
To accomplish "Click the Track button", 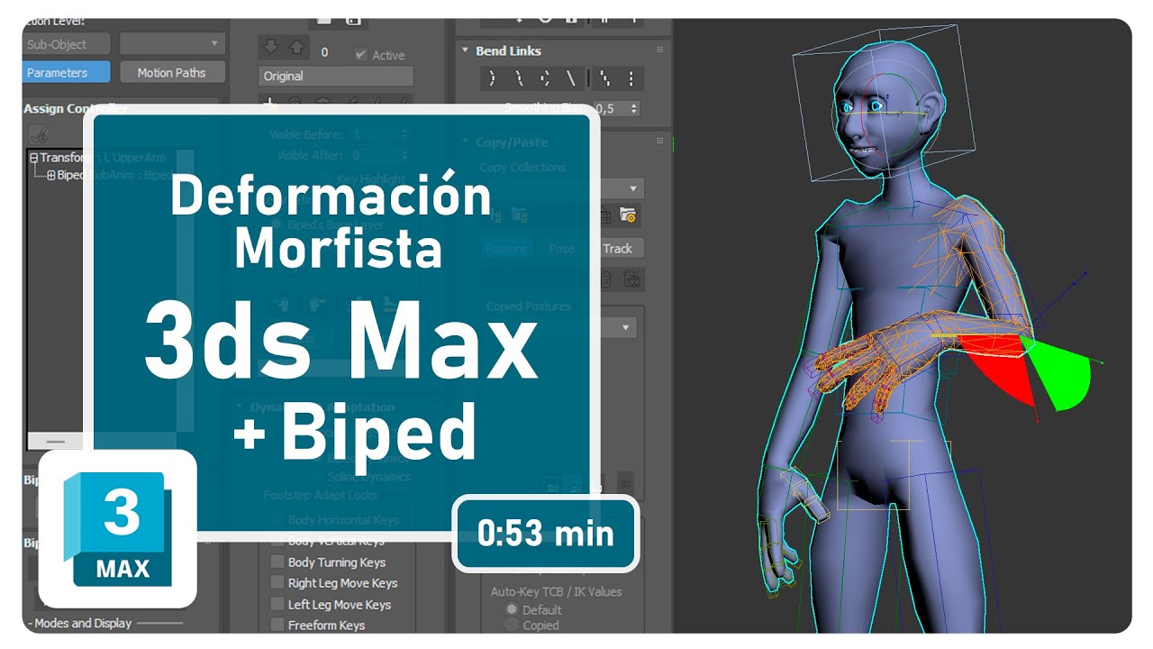I will click(618, 248).
